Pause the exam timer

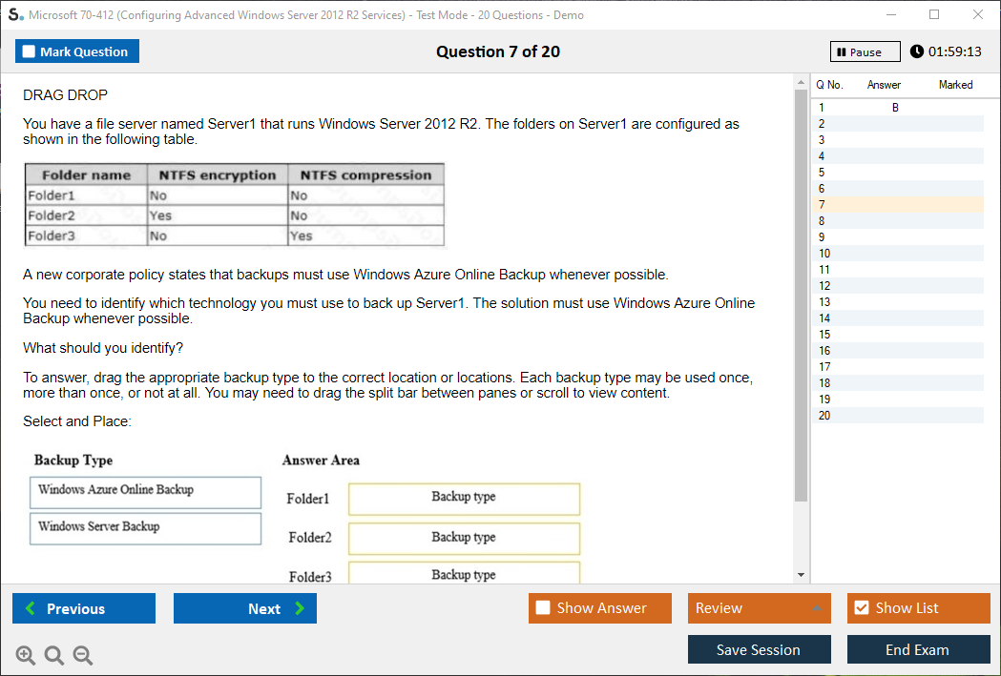[865, 51]
